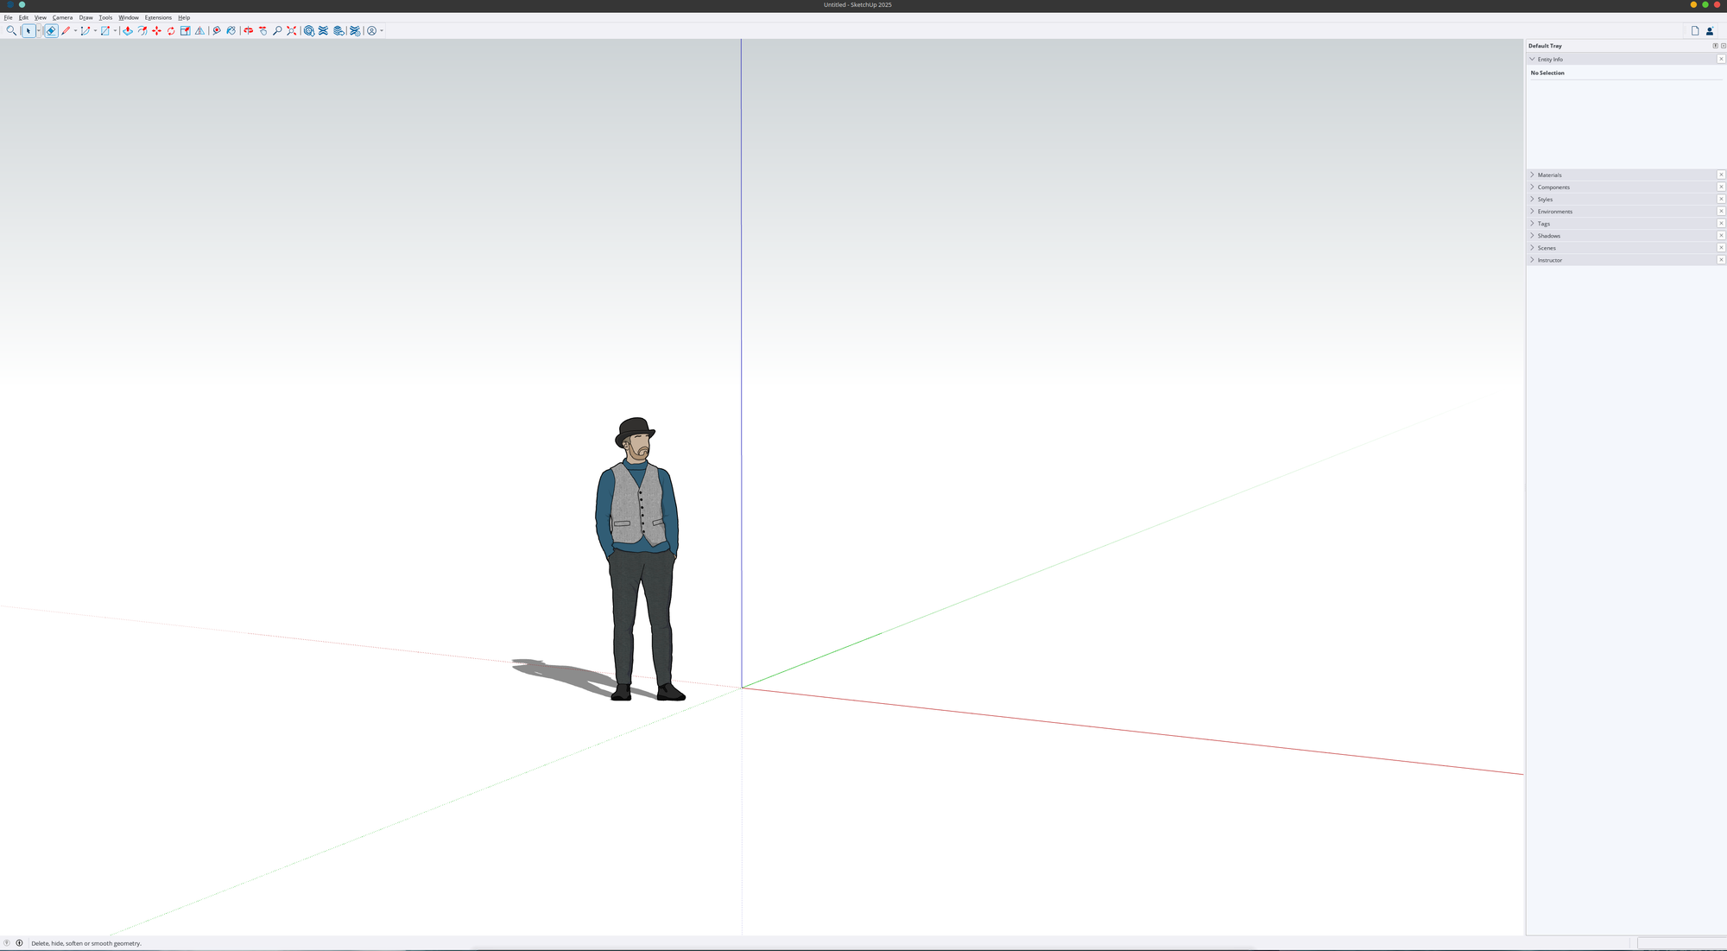This screenshot has width=1727, height=951.
Task: Open the Extensions menu
Action: [158, 17]
